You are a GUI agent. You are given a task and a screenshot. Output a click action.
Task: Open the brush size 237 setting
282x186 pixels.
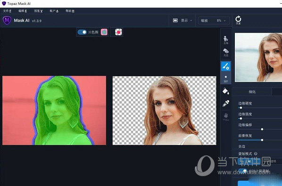coord(226,79)
